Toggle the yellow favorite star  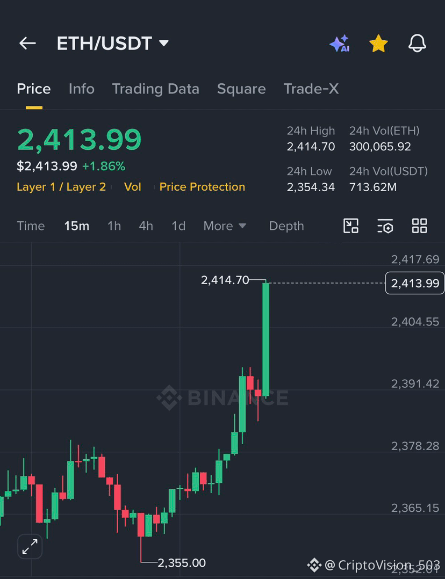pyautogui.click(x=378, y=44)
